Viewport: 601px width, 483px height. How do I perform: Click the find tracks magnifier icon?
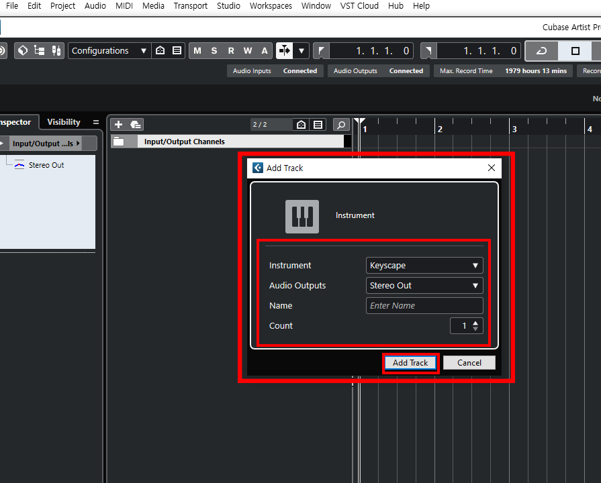tap(341, 125)
